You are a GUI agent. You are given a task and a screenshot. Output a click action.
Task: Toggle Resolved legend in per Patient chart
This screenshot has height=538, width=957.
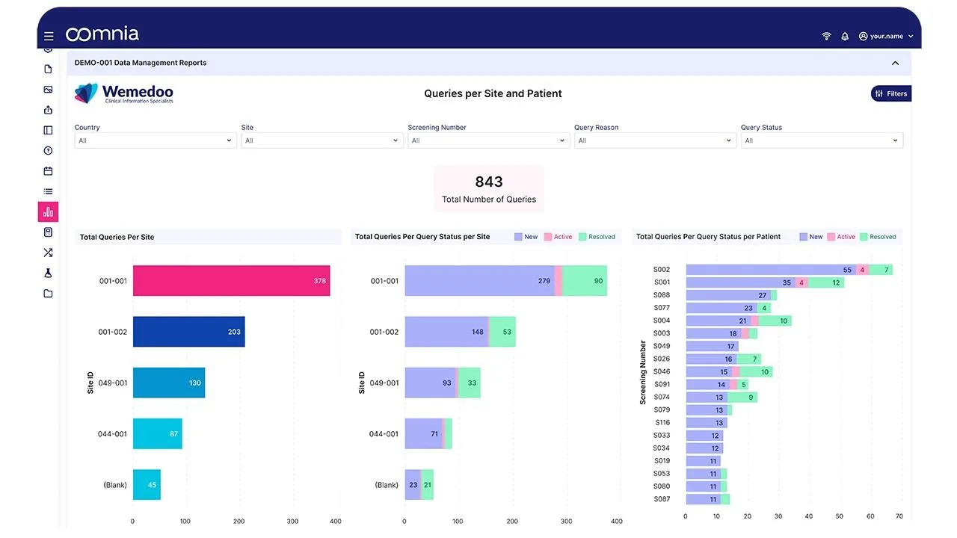878,237
